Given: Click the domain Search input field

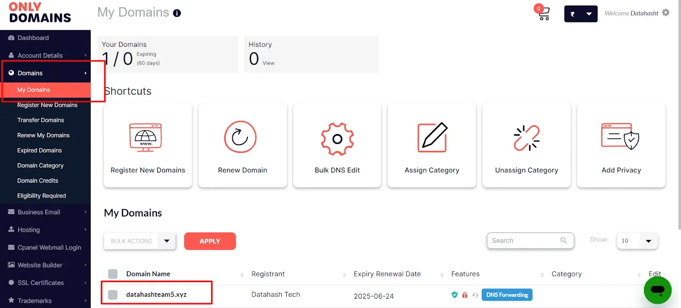Looking at the screenshot, I should click(530, 241).
